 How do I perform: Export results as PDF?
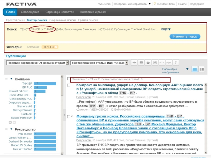click(169, 63)
